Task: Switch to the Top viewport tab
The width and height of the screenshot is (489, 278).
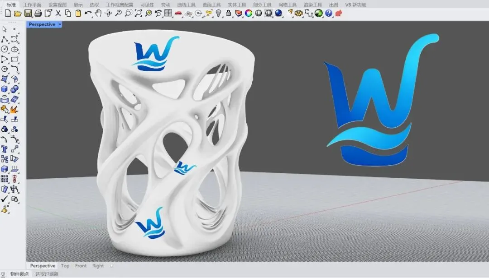Action: click(65, 265)
